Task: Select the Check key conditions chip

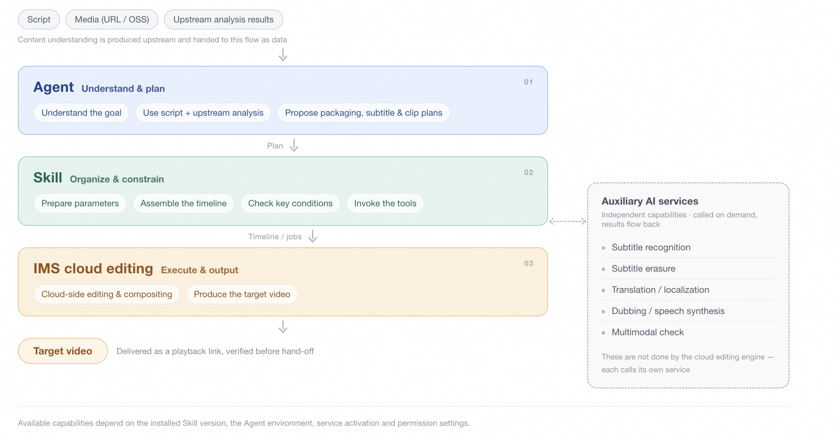Action: click(x=290, y=203)
